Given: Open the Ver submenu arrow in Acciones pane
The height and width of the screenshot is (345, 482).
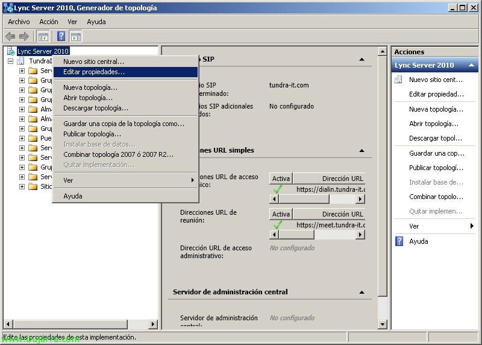Looking at the screenshot, I should (x=472, y=226).
